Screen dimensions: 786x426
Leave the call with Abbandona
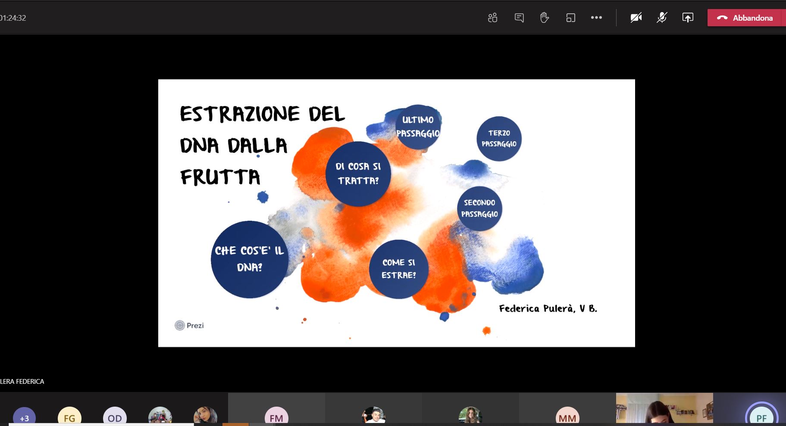pyautogui.click(x=746, y=18)
